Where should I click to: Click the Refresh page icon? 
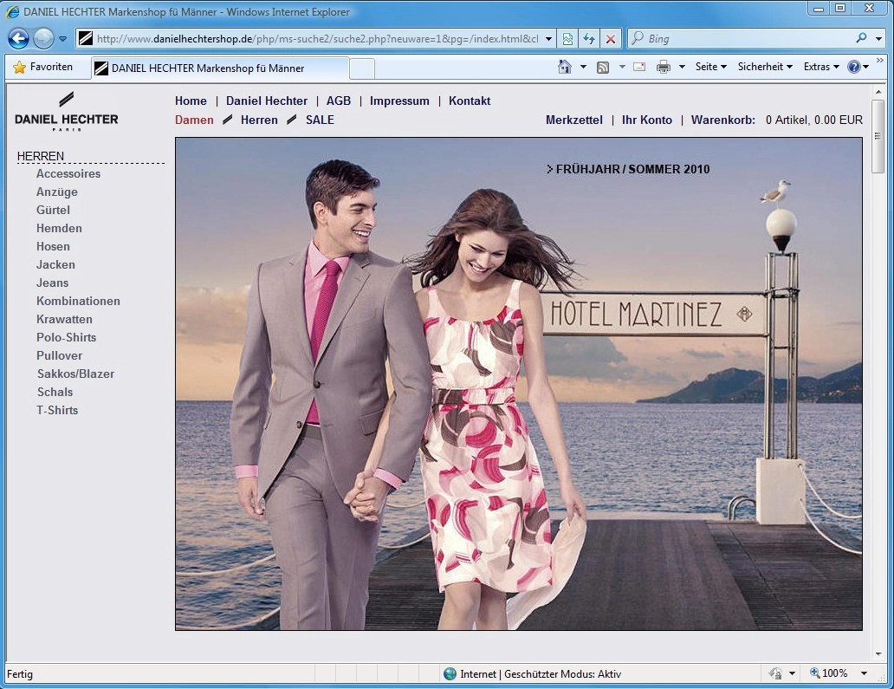point(589,39)
